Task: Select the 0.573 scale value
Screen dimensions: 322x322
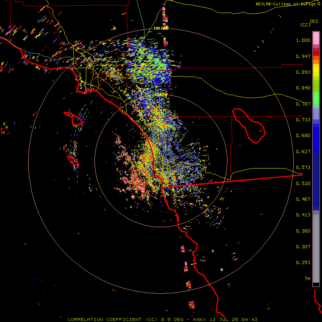Action: [303, 167]
